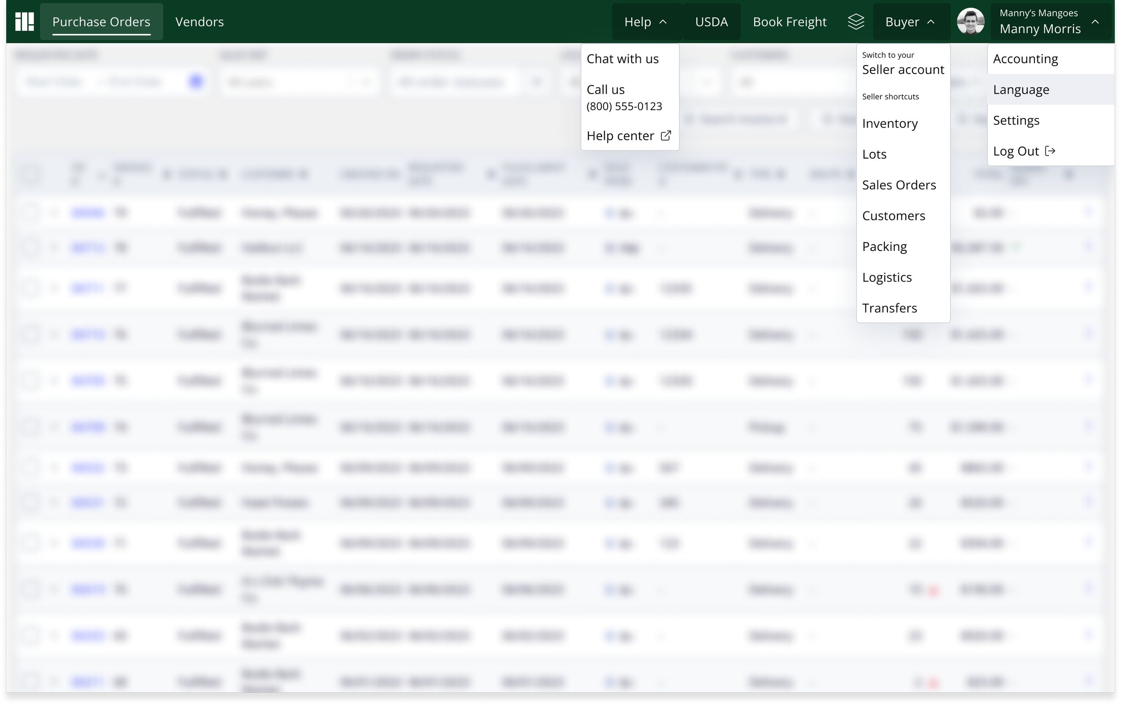The height and width of the screenshot is (705, 1121).
Task: Collapse the Manny Morris user menu chevron
Action: (1095, 22)
